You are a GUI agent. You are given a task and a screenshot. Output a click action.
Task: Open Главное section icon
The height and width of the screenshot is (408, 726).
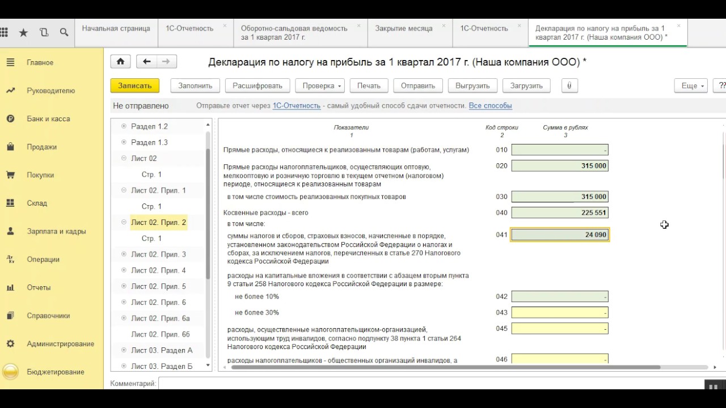tap(10, 62)
